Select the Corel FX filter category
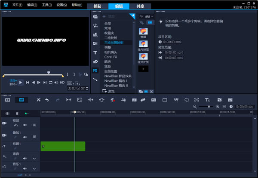 click(111, 57)
